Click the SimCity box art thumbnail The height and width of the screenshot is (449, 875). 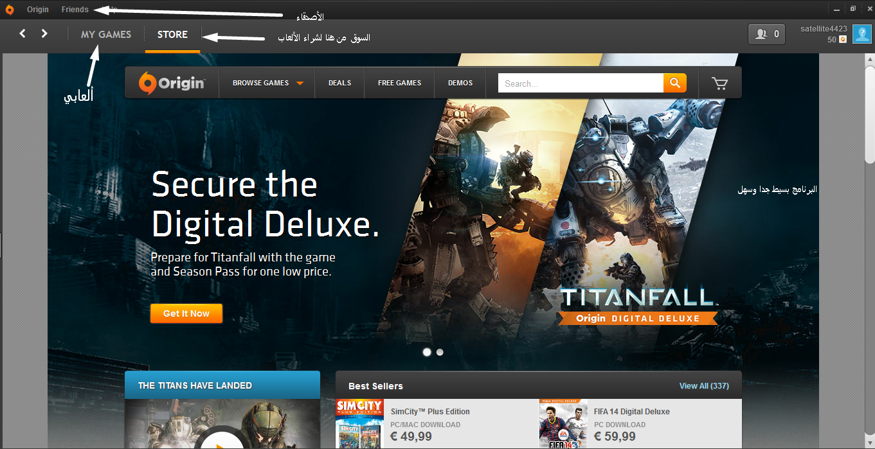click(360, 424)
